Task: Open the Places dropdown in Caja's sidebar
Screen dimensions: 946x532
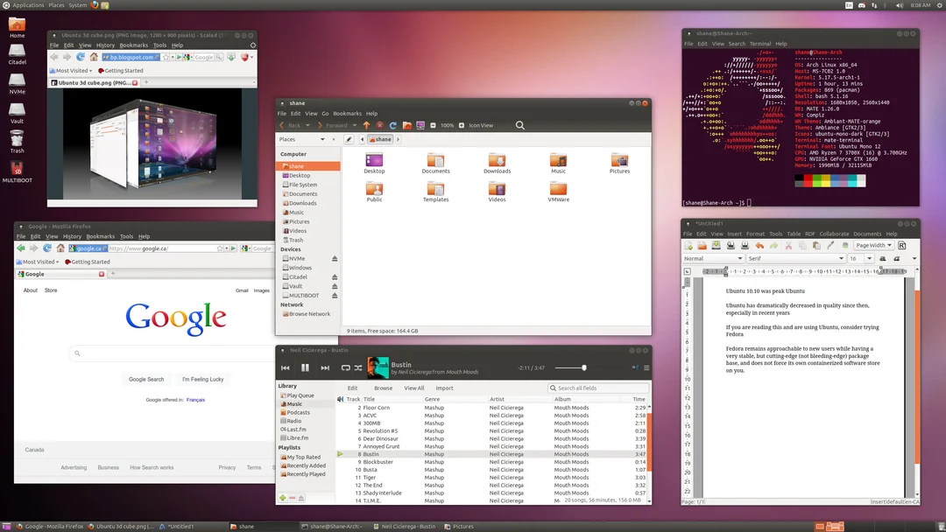Action: click(323, 139)
